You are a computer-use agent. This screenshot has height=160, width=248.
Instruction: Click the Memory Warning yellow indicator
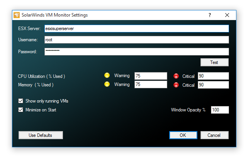pos(107,84)
